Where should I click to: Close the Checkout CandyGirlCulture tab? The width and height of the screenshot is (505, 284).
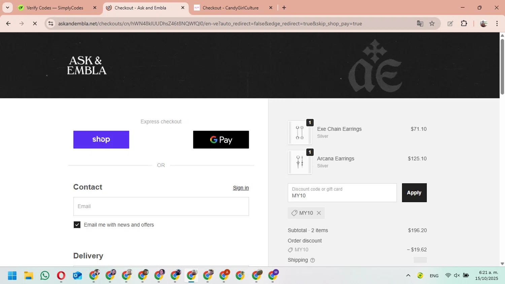[271, 8]
